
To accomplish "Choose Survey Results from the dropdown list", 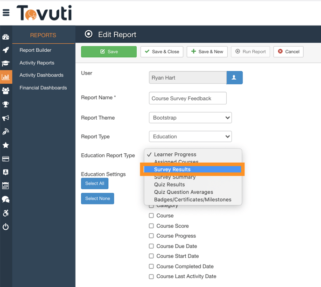I will tap(192, 170).
